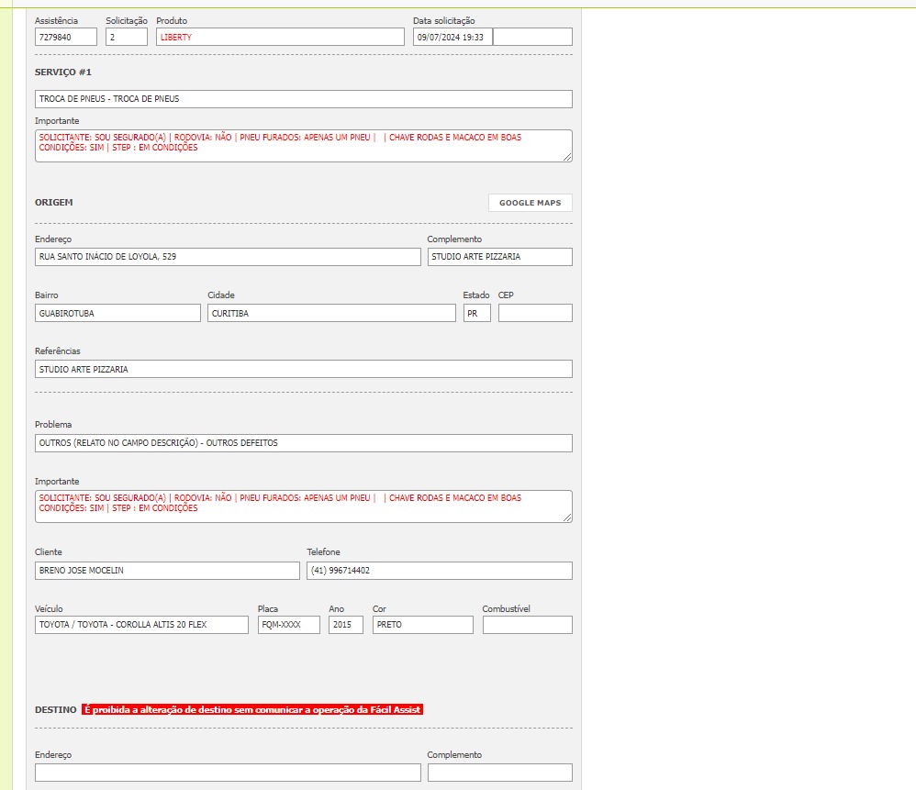Click the Cidade field CURITIBA

pos(332,313)
